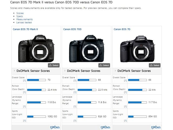Image resolution: width=173 pixels, height=130 pixels.
Task: Open Overall Score help icon in EOS 70D column
Action: coord(75,80)
